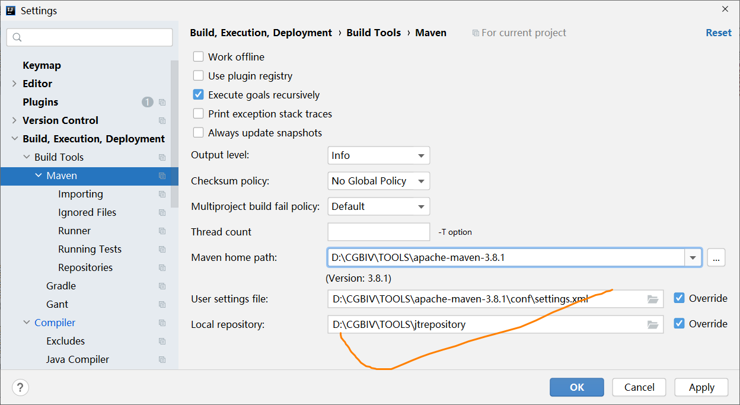Click the Thread count input field
Viewport: 740px width, 405px height.
tap(379, 232)
